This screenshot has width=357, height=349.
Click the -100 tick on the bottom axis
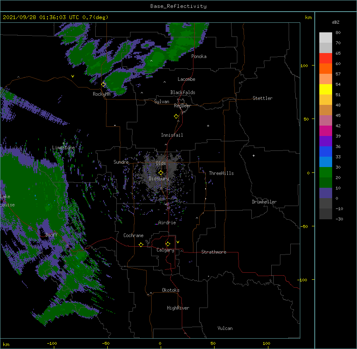click(52, 343)
